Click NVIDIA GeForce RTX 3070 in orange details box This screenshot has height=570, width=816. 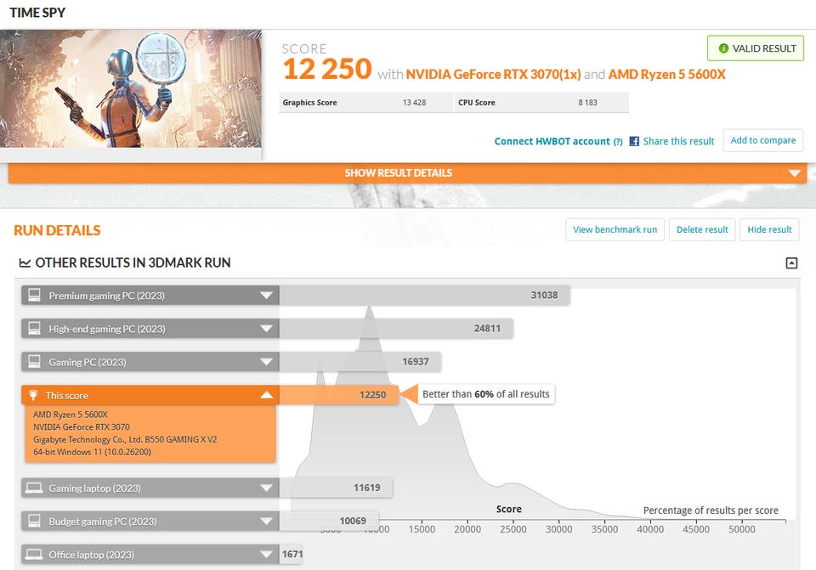click(x=82, y=427)
